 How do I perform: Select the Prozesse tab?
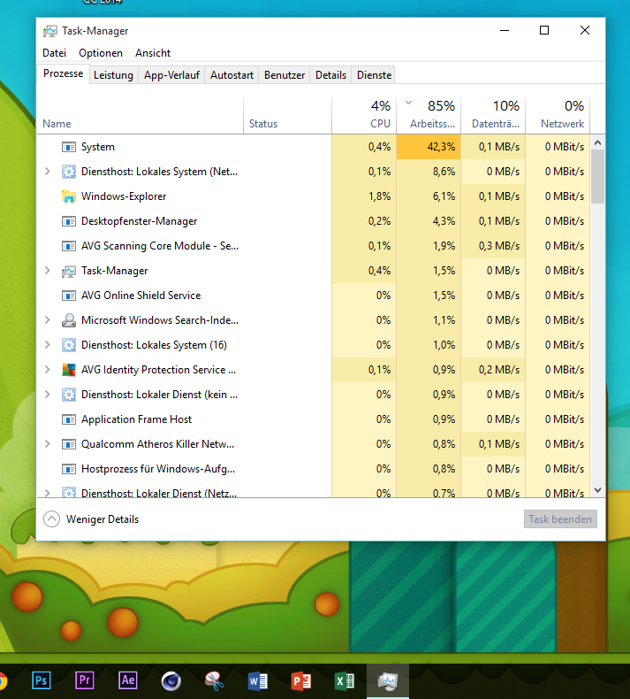[x=64, y=73]
